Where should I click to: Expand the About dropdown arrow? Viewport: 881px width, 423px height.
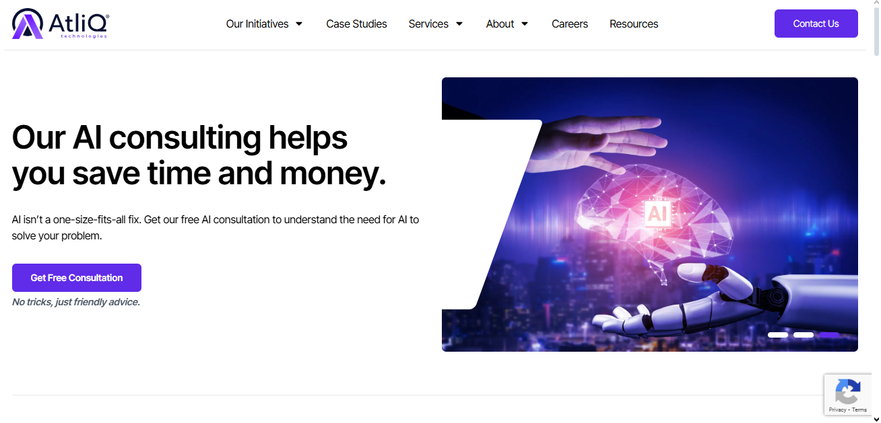[525, 24]
